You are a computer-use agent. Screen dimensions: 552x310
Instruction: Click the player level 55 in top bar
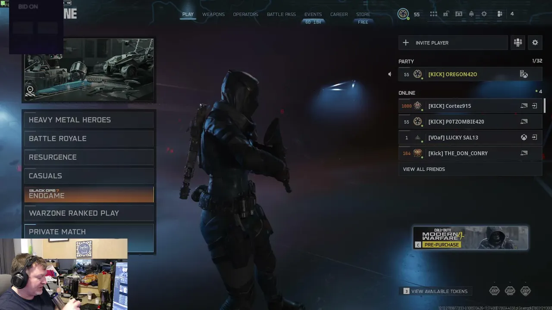pyautogui.click(x=417, y=14)
